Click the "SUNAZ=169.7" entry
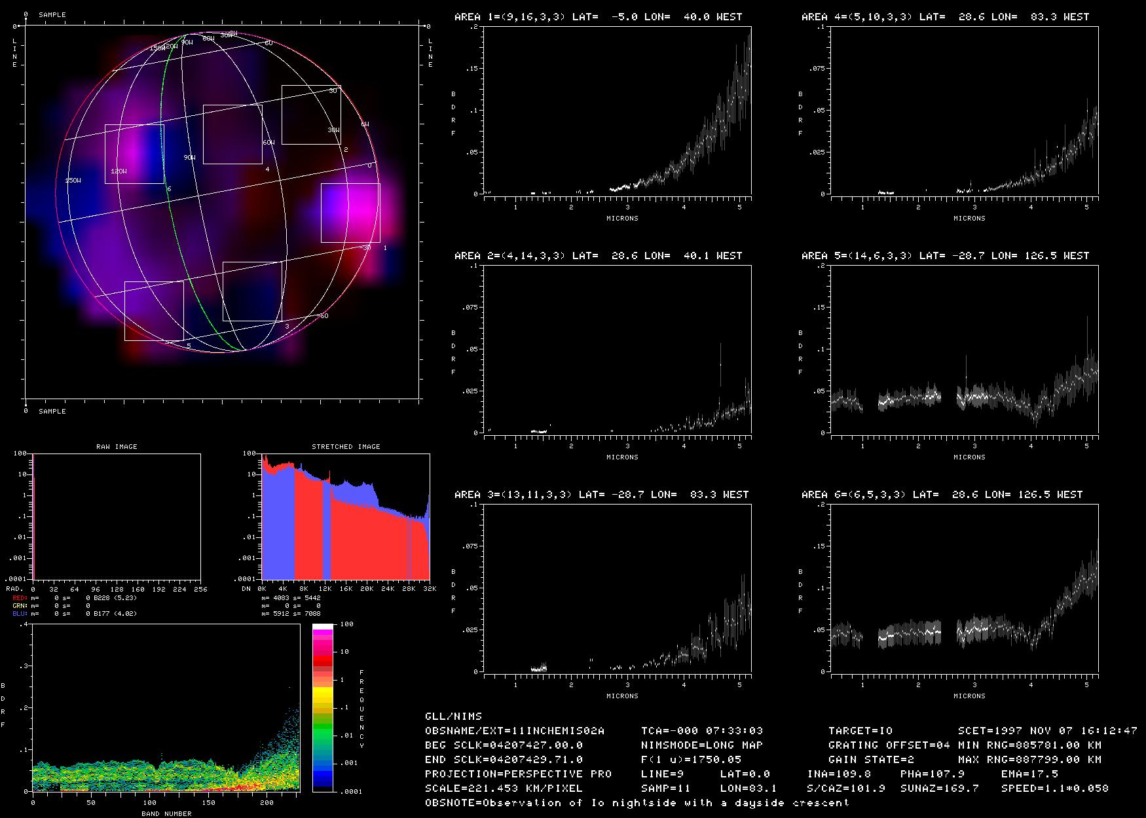1146x818 pixels. [940, 789]
